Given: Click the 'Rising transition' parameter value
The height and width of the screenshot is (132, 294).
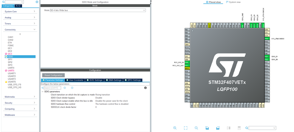Looking at the screenshot, I should click(x=103, y=95).
